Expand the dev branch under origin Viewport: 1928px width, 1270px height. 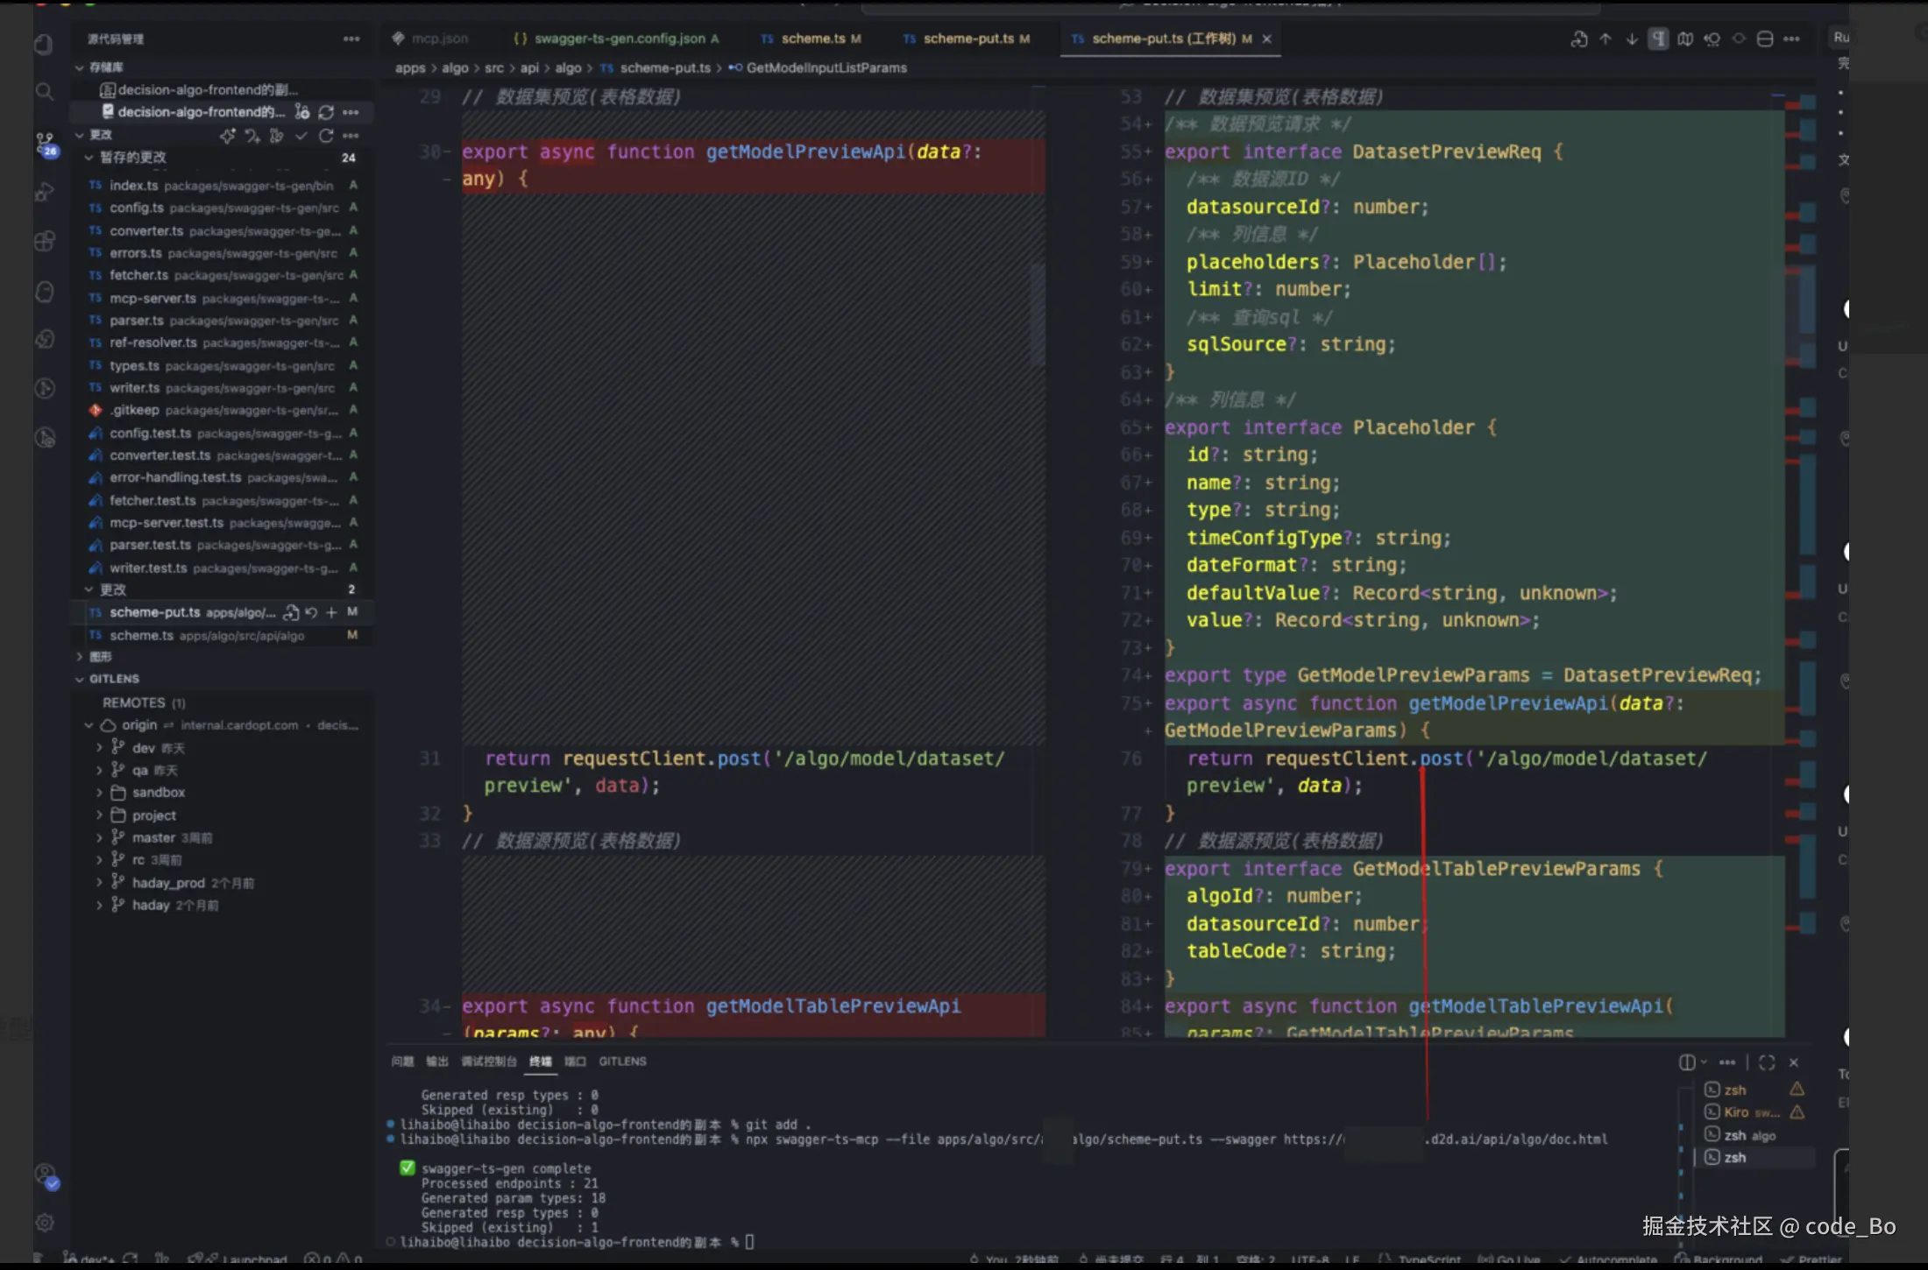click(x=99, y=748)
